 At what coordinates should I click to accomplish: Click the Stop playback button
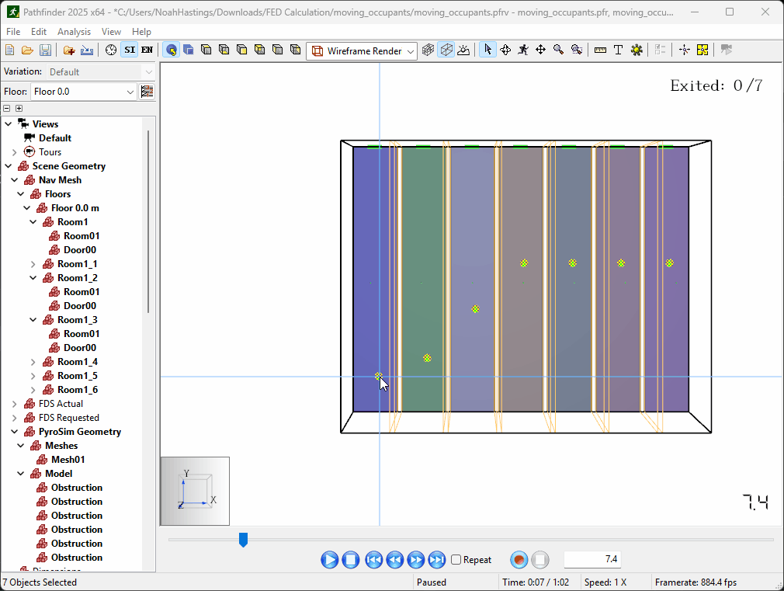(x=351, y=559)
